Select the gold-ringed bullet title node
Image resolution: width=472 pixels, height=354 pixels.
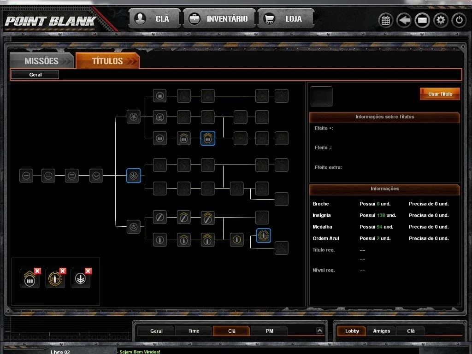[237, 240]
